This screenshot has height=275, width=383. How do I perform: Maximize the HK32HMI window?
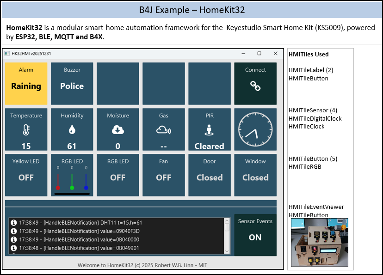point(259,54)
